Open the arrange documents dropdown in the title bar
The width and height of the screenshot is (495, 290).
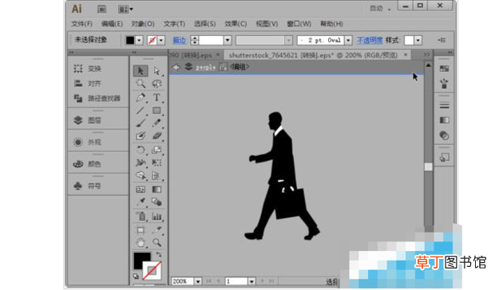pyautogui.click(x=125, y=10)
